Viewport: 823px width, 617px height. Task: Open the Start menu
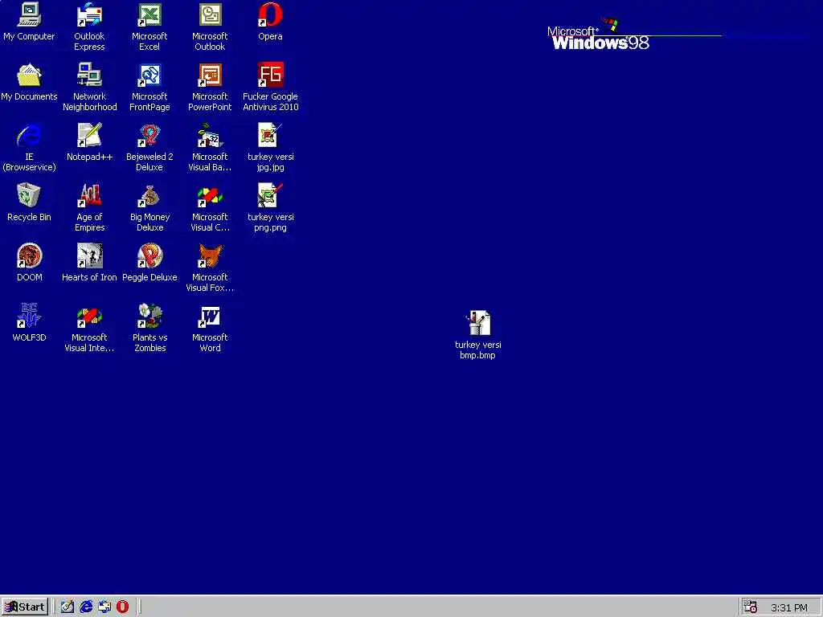pyautogui.click(x=25, y=607)
